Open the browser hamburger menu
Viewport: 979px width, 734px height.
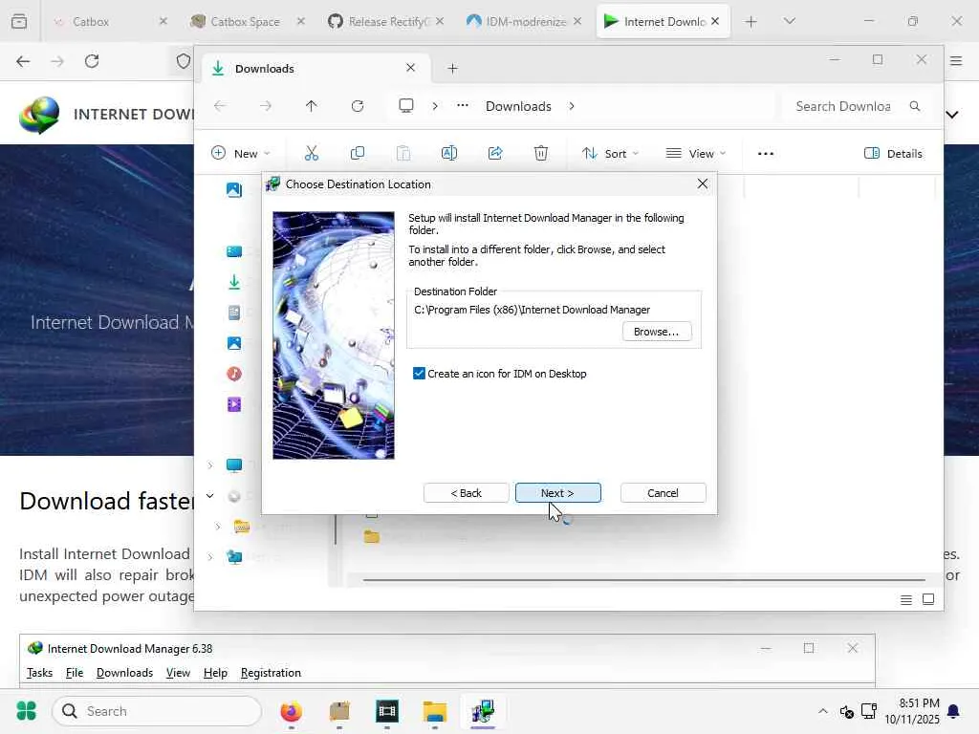pos(956,61)
